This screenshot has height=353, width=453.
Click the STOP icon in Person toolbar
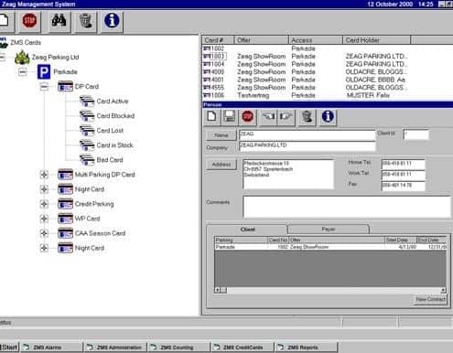click(247, 116)
